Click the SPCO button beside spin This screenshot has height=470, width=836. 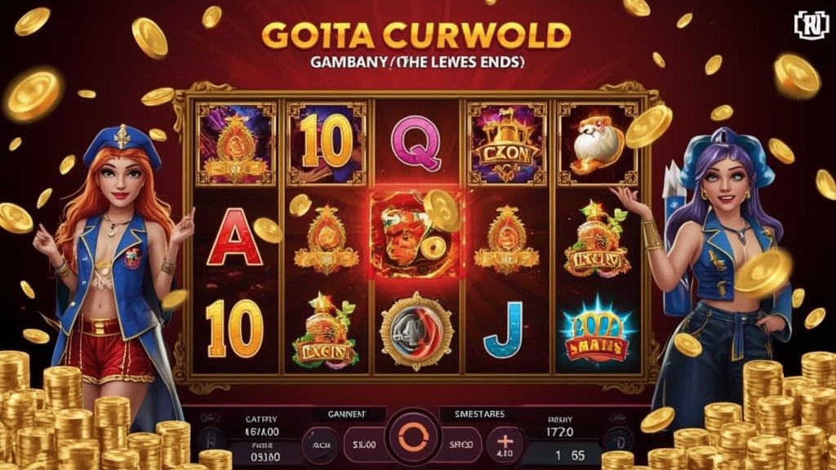pyautogui.click(x=461, y=445)
